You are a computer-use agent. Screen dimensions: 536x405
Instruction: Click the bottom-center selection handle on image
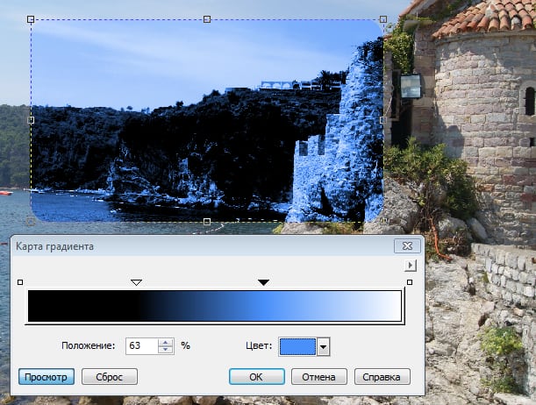click(x=207, y=221)
